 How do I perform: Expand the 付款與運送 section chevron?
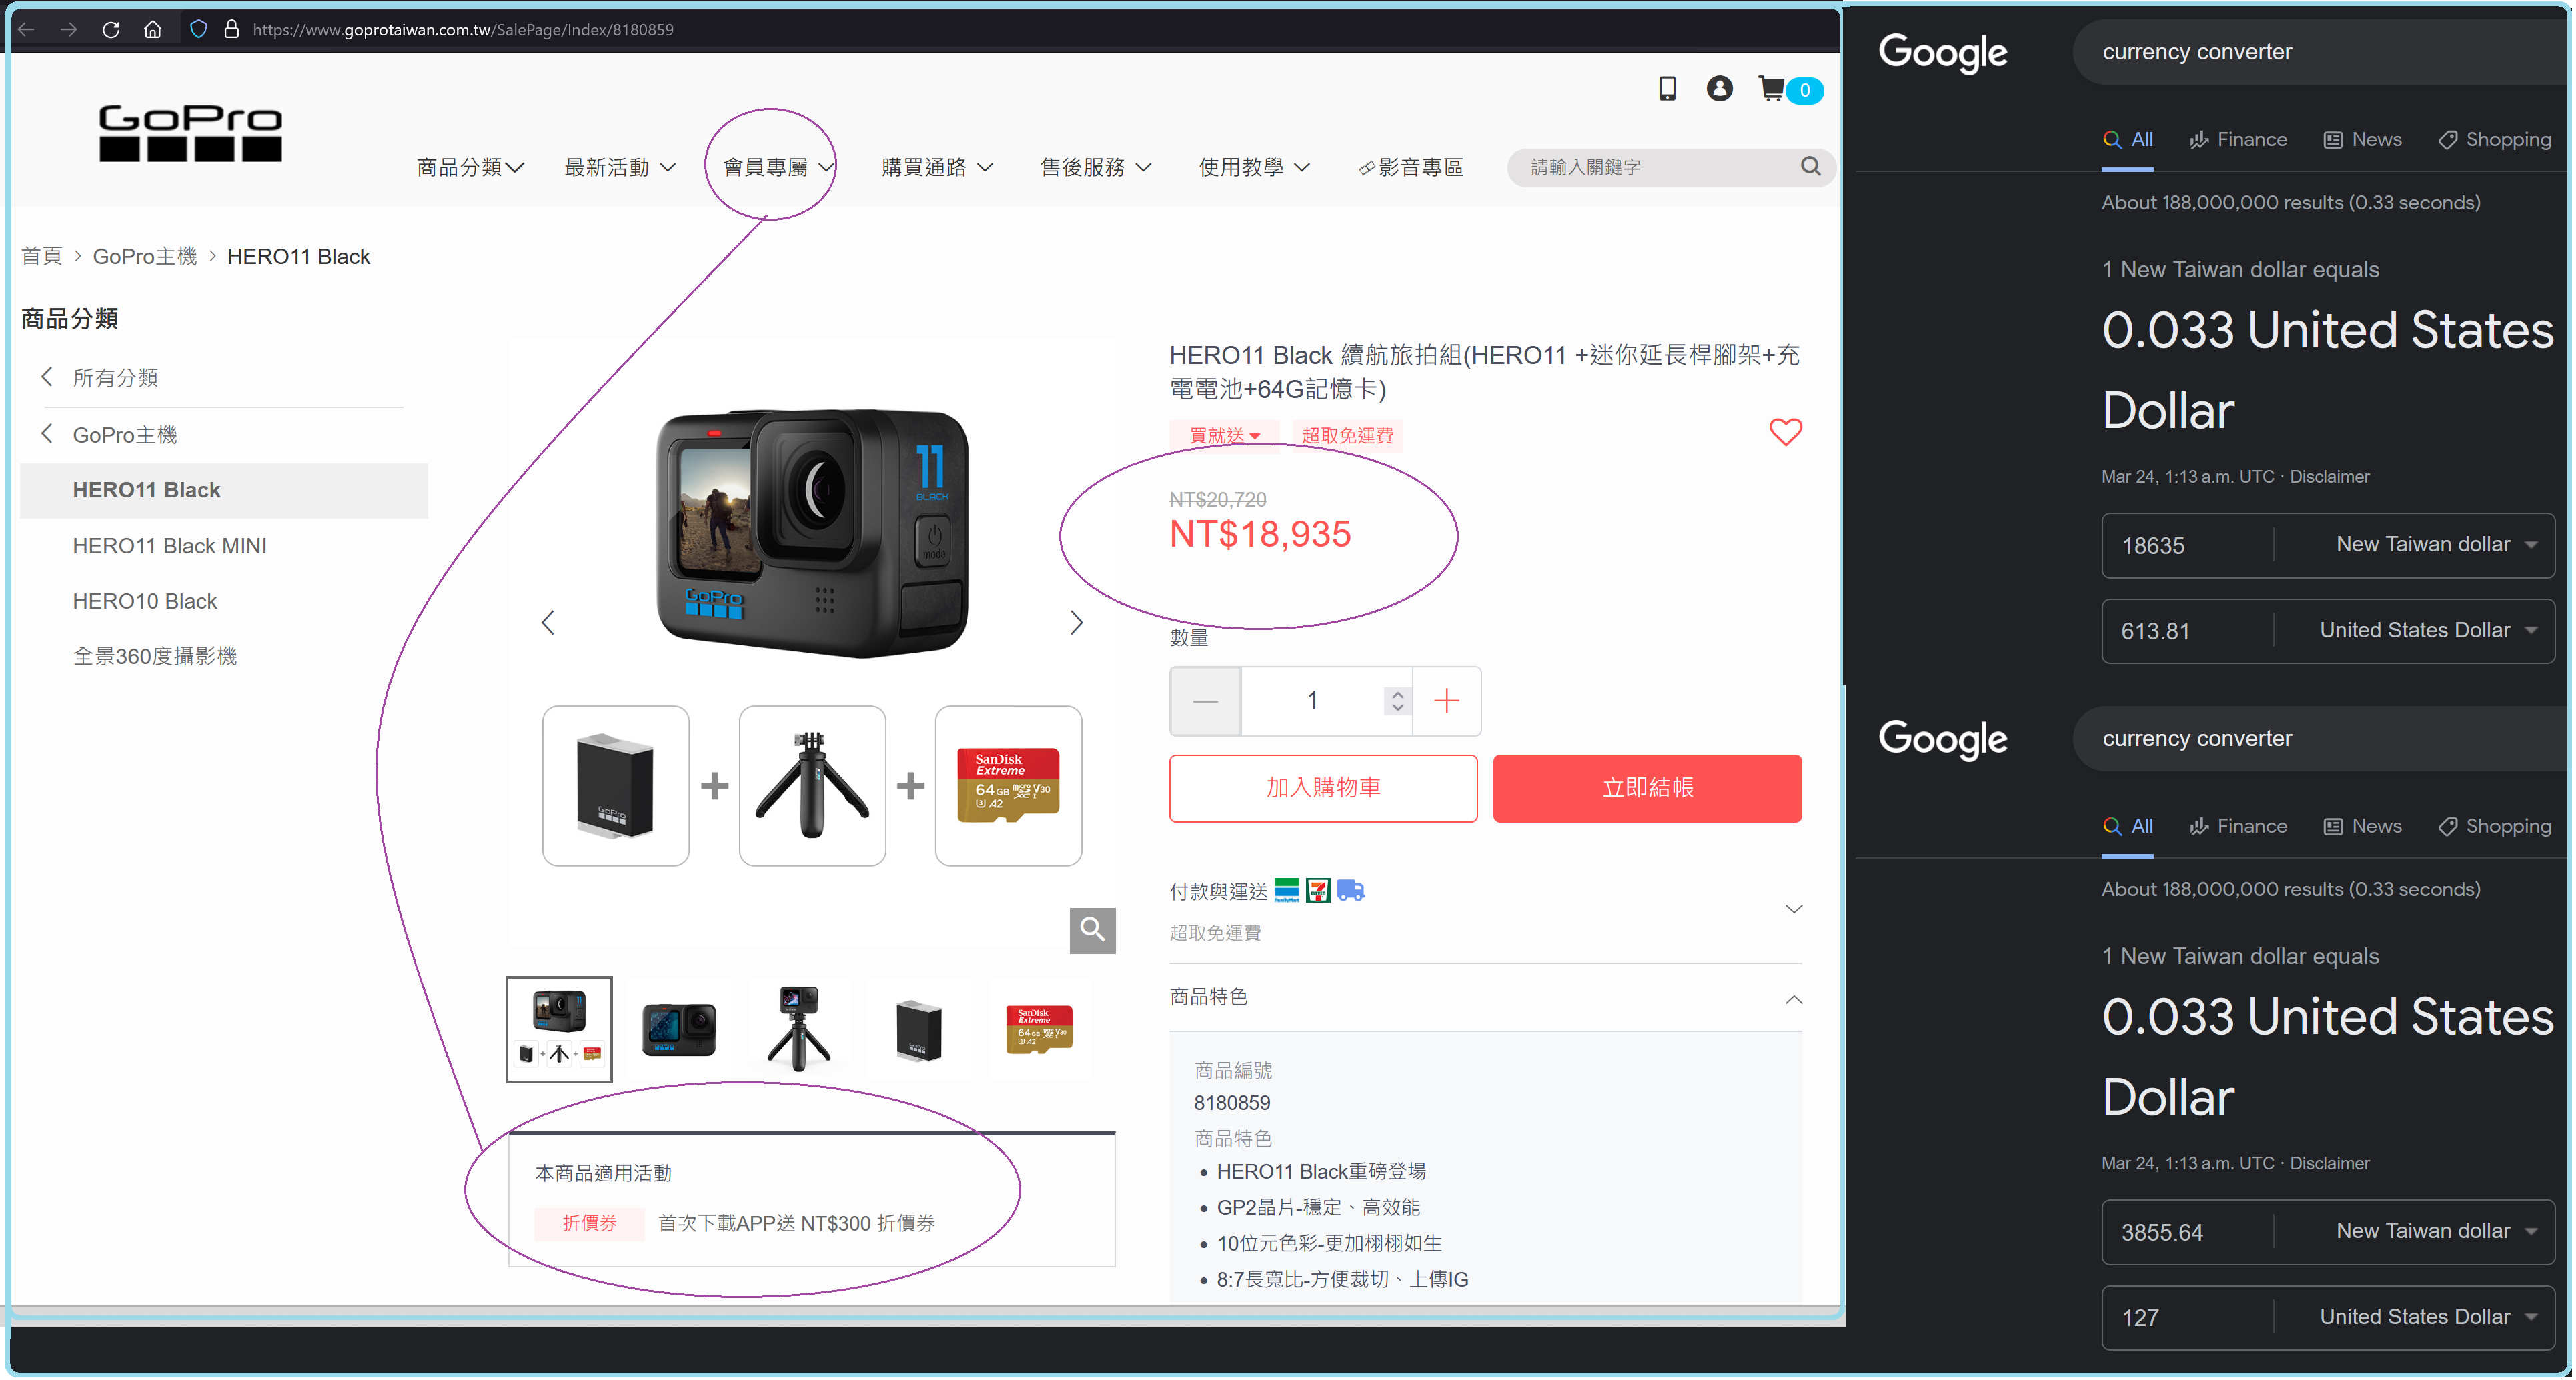click(x=1793, y=909)
